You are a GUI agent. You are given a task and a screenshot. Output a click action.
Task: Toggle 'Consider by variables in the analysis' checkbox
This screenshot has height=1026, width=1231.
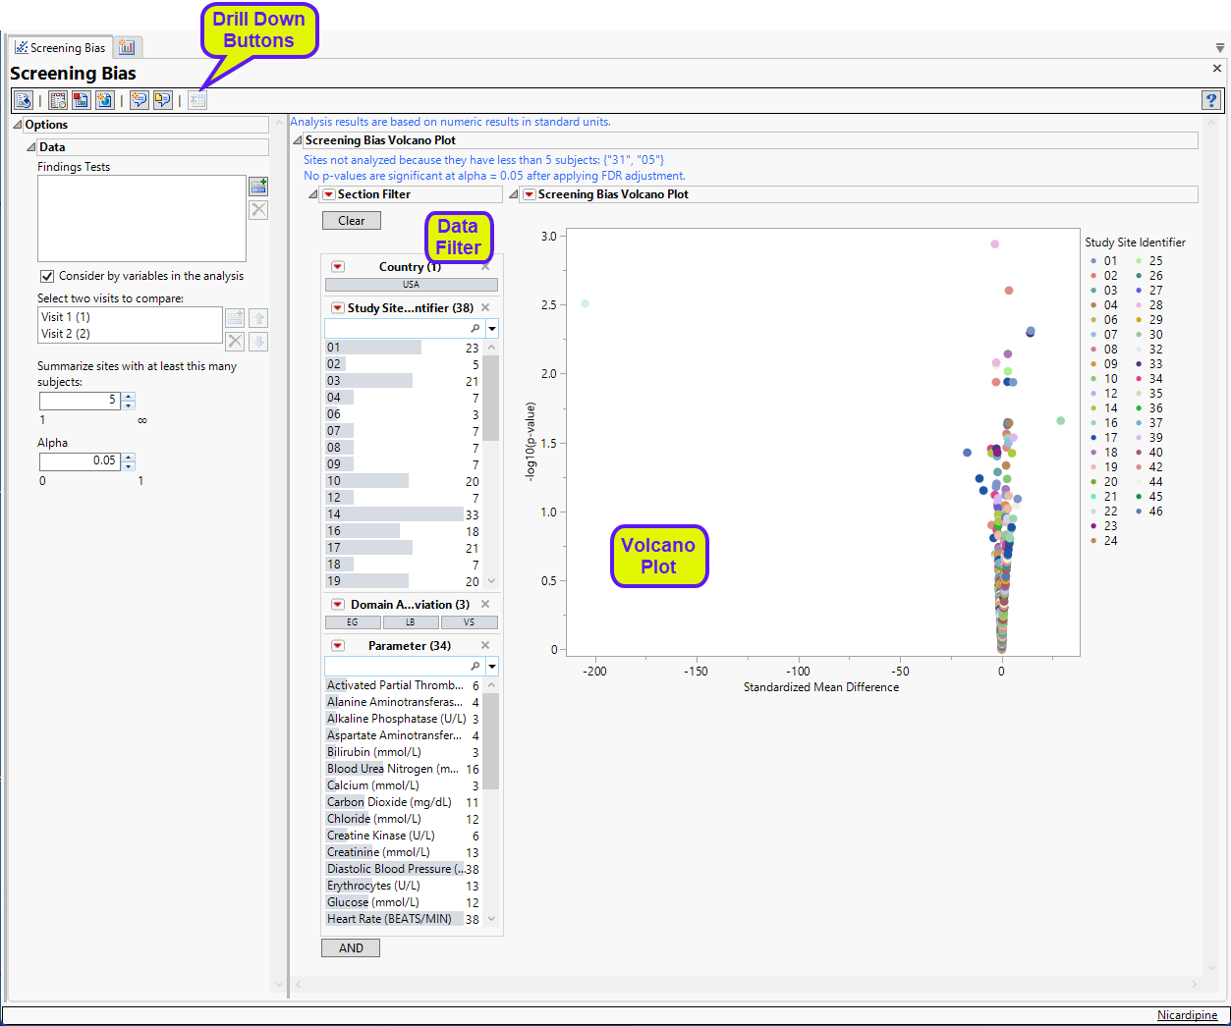click(x=47, y=277)
